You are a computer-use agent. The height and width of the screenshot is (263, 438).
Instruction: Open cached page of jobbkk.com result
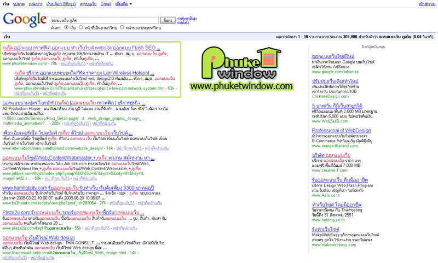point(57,178)
